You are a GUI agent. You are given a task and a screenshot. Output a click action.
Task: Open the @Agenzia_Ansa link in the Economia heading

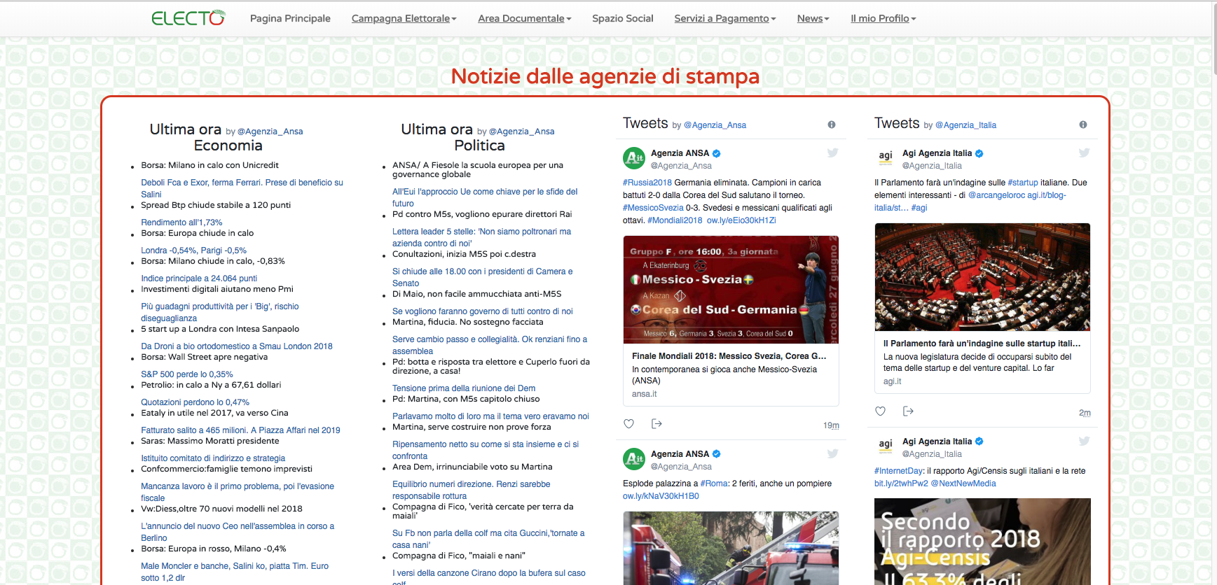(270, 132)
